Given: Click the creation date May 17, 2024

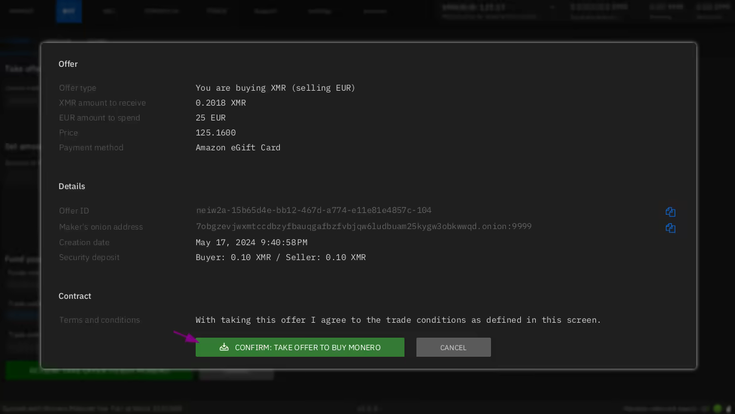Looking at the screenshot, I should 251,242.
